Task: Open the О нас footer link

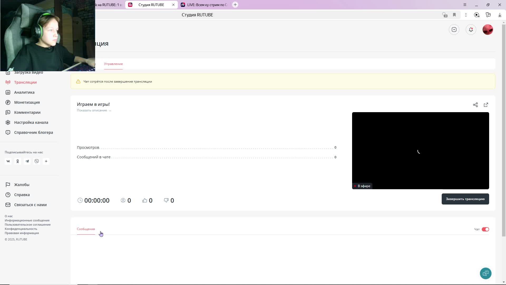Action: [x=9, y=216]
